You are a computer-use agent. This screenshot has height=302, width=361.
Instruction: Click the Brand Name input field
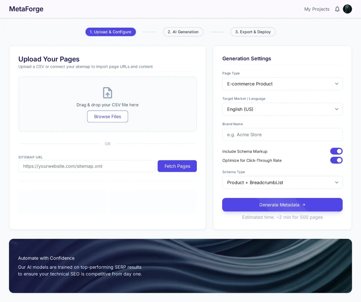pyautogui.click(x=282, y=134)
